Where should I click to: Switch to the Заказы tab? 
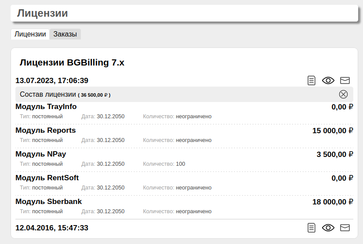coord(65,34)
